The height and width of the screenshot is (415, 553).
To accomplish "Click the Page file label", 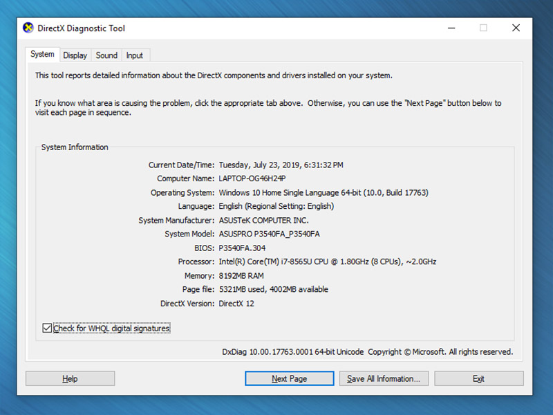I will pyautogui.click(x=198, y=289).
